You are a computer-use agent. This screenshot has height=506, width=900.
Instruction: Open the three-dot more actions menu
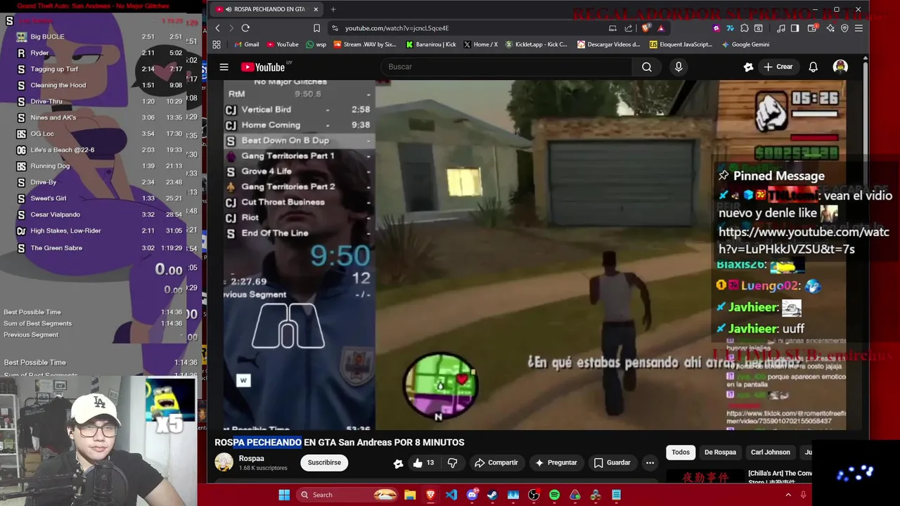pos(650,462)
